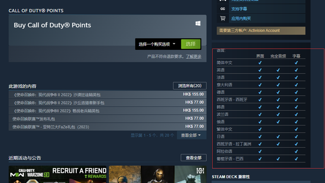Click the Activision Account third-party notice

pyautogui.click(x=261, y=30)
